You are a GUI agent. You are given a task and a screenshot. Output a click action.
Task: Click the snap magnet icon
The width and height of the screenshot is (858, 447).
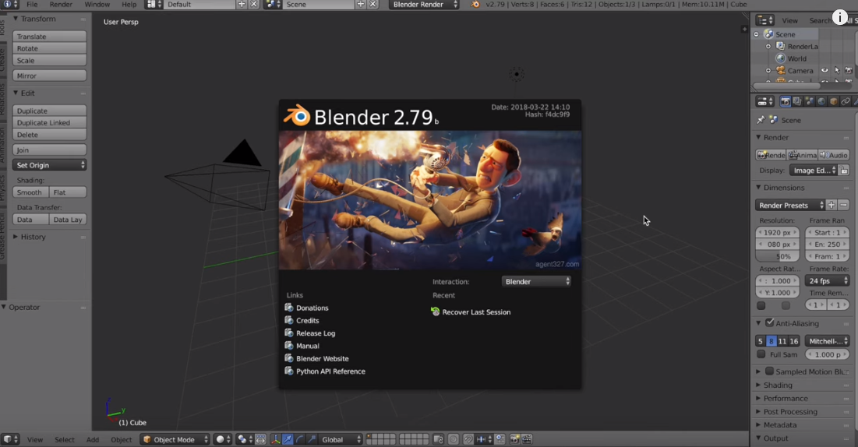468,439
